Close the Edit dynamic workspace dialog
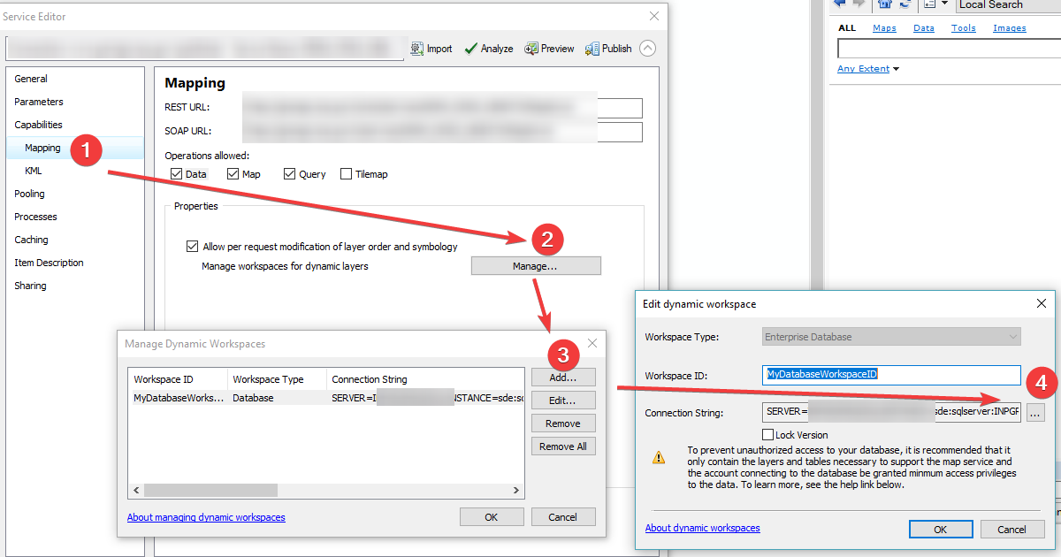Screen dimensions: 1061x557 (1041, 303)
